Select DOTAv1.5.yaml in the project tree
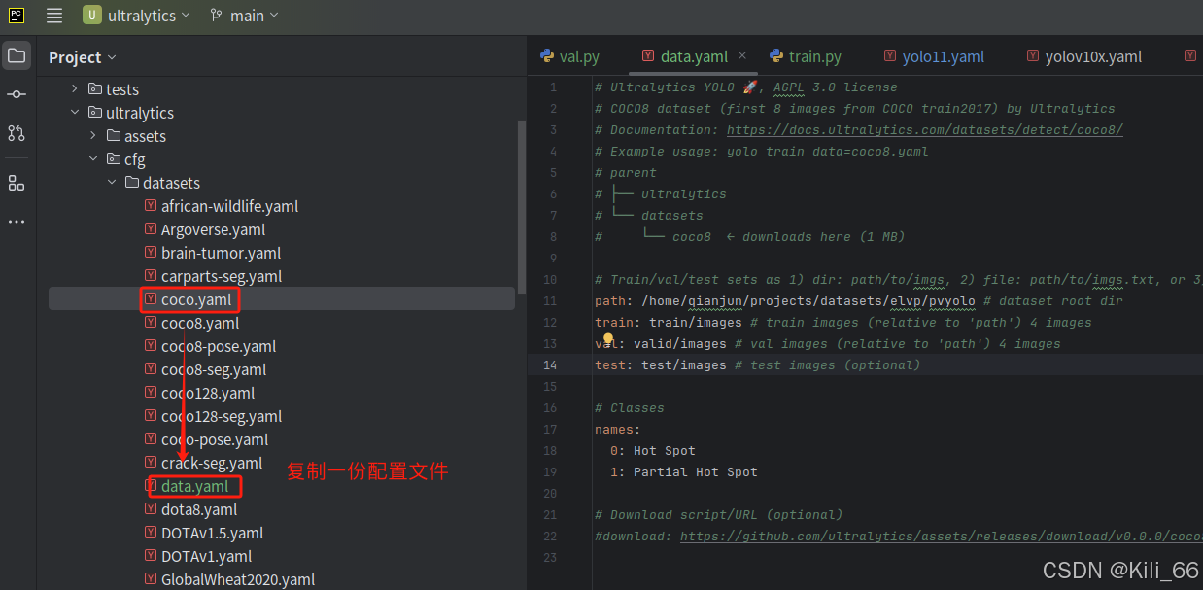 (x=212, y=533)
